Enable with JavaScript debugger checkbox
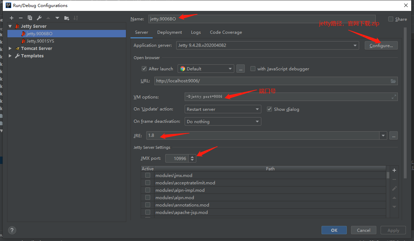 coord(253,69)
